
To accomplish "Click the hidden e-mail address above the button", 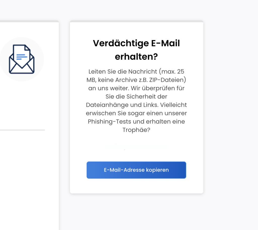I will point(136,146).
